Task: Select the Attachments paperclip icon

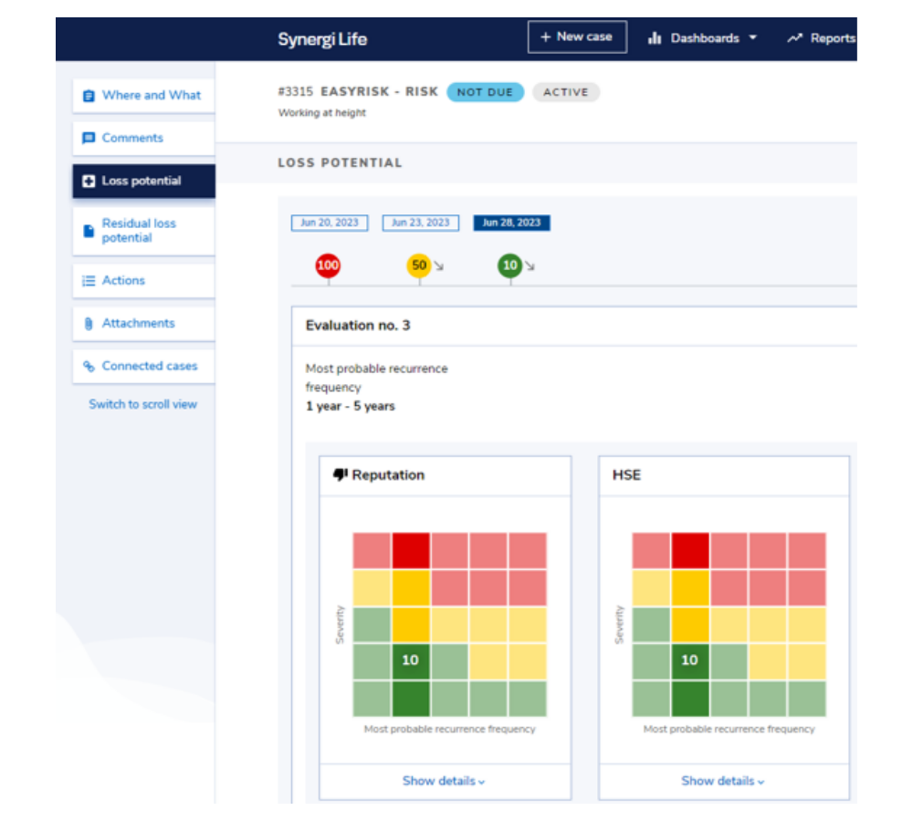Action: pos(88,323)
